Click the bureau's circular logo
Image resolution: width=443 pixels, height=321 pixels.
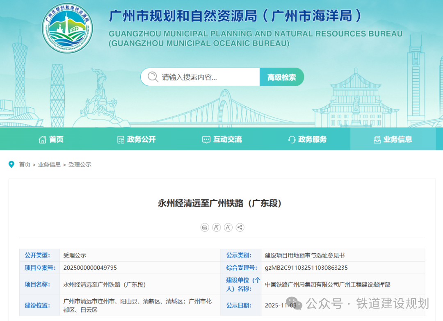coord(67,28)
